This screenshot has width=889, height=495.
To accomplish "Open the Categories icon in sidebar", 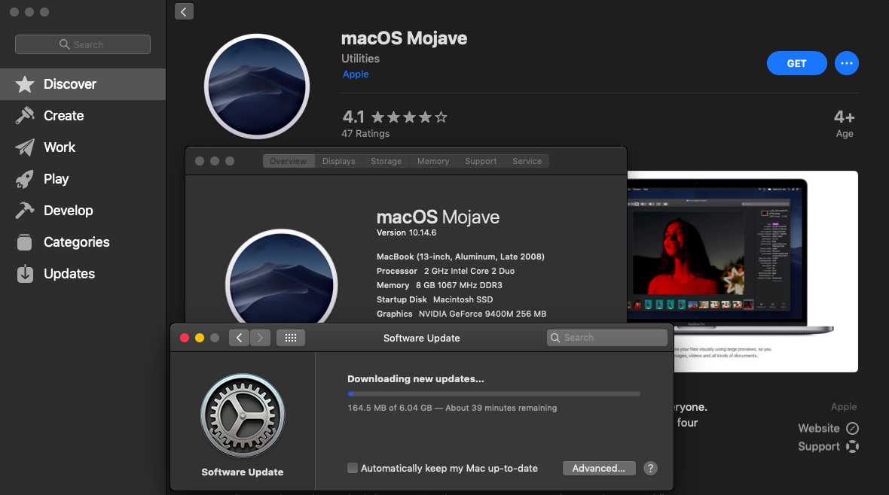I will point(25,241).
